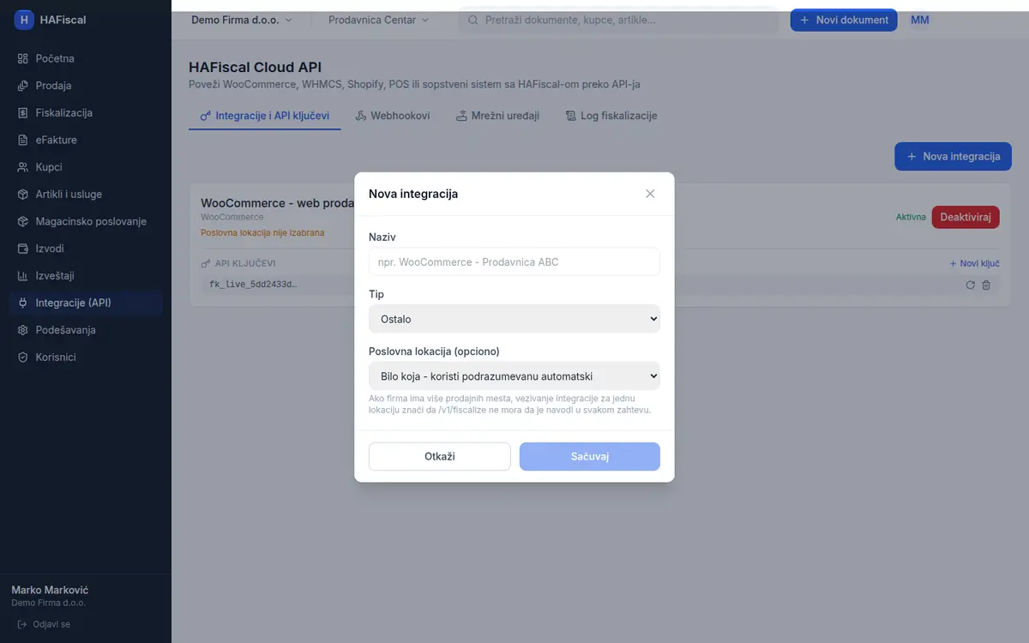Open the Prodavnica Centar location dropdown
Viewport: 1029px width, 643px height.
379,20
